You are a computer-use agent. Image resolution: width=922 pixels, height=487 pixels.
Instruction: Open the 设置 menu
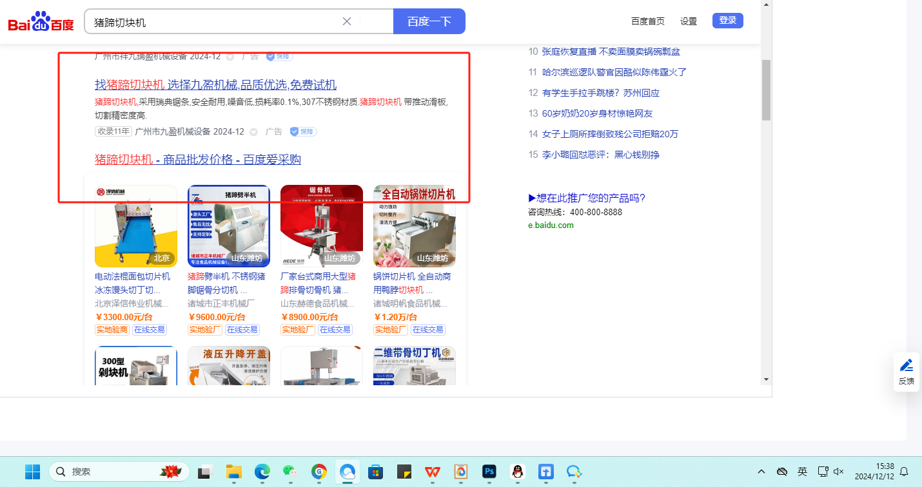(x=689, y=21)
